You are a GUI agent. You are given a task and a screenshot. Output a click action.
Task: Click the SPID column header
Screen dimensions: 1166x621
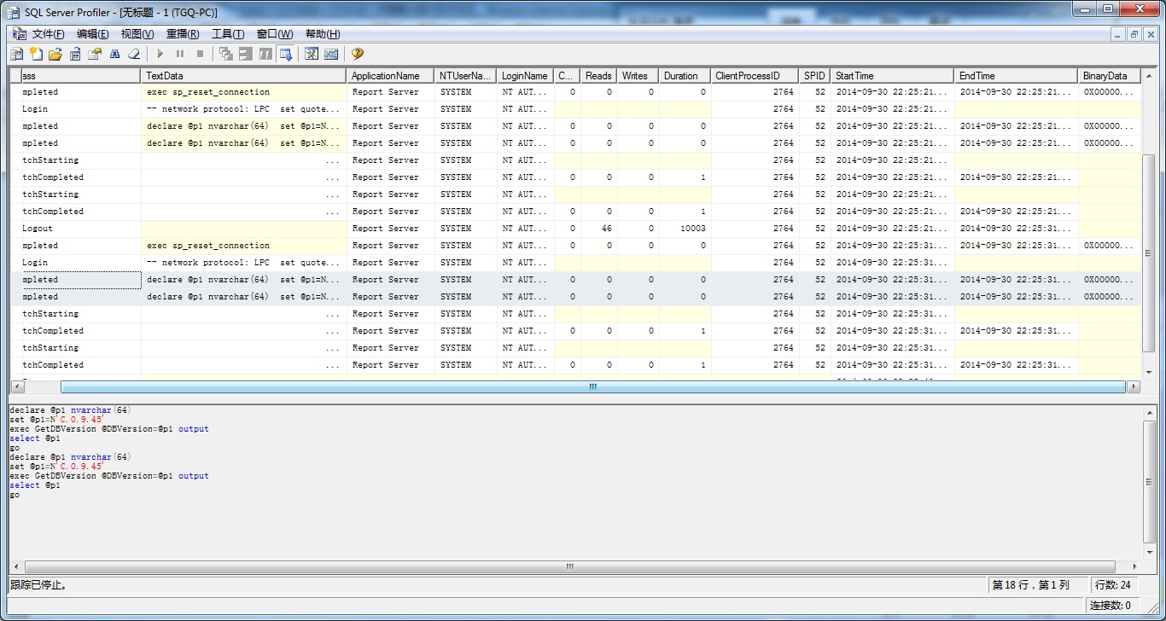tap(815, 76)
